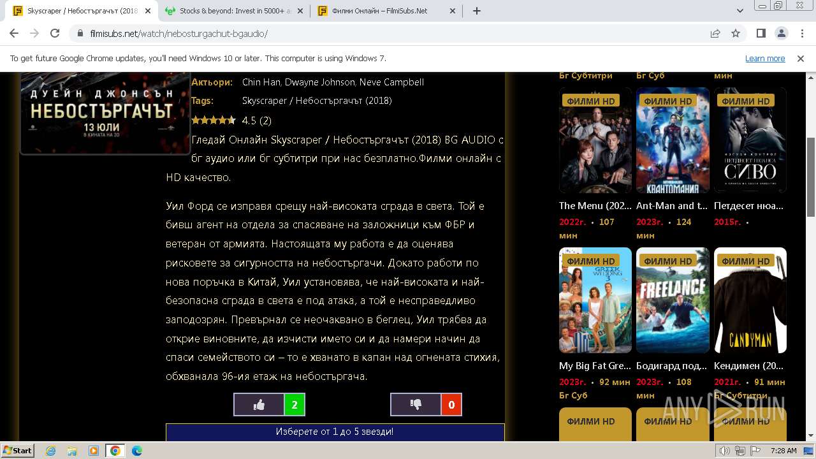Launch Internet Explorer from the taskbar
The width and height of the screenshot is (816, 459).
50,451
